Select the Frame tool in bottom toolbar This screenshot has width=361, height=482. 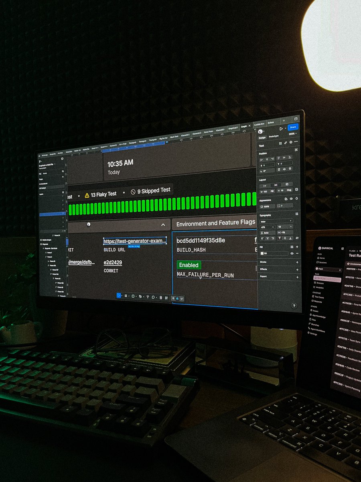tap(126, 296)
